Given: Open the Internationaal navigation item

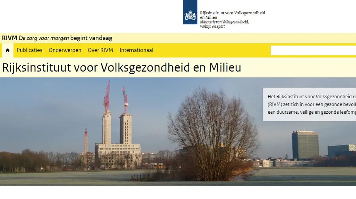Looking at the screenshot, I should pos(137,50).
